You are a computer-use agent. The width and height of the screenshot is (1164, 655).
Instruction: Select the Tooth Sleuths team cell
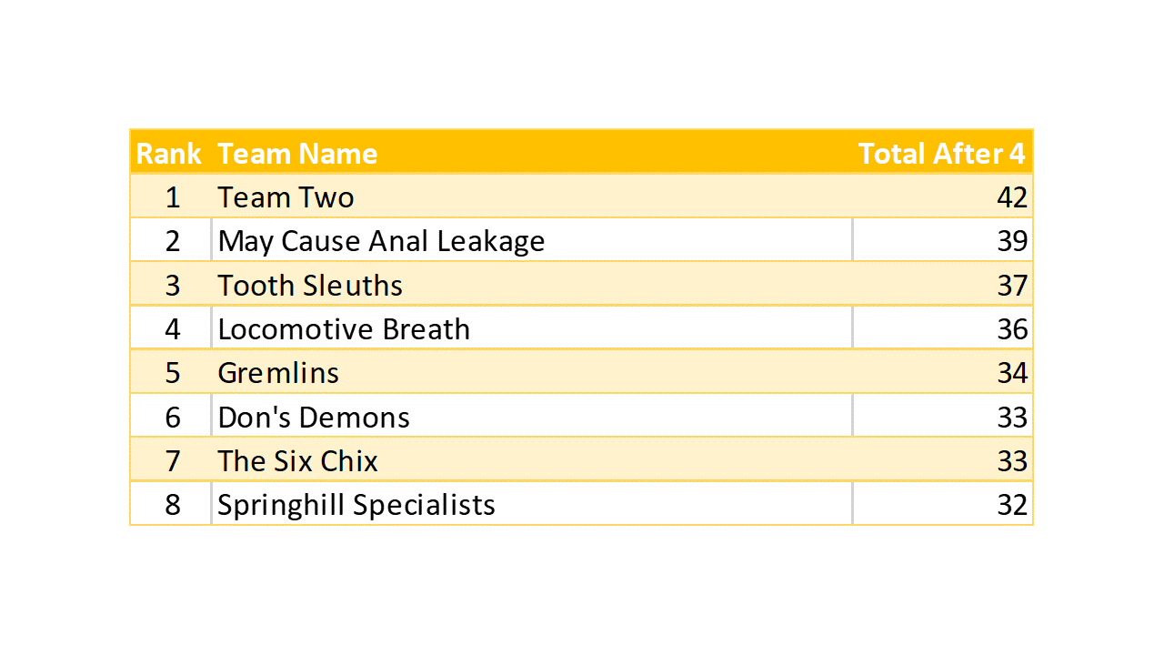[x=310, y=286]
